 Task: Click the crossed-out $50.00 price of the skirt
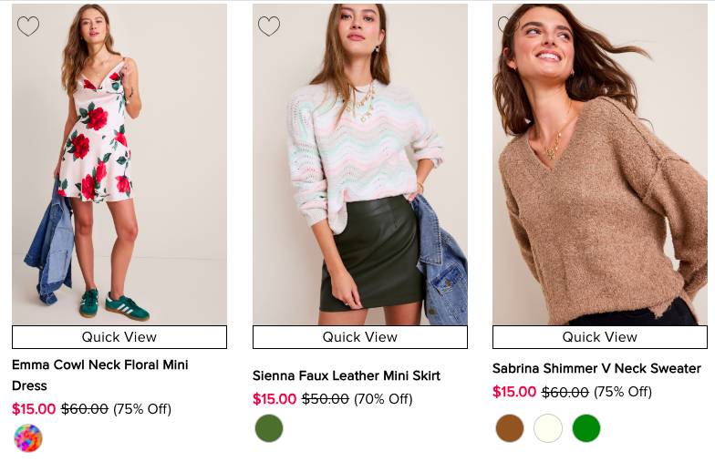coord(326,399)
